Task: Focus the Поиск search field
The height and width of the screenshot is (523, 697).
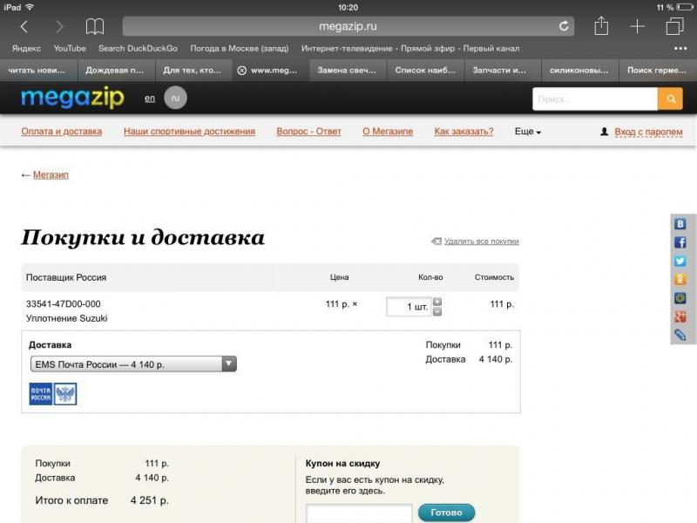Action: pyautogui.click(x=595, y=98)
